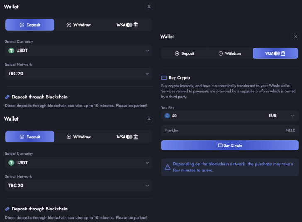Open the VISA card tab in lower-left wallet
This screenshot has width=302, height=222.
coord(127,137)
